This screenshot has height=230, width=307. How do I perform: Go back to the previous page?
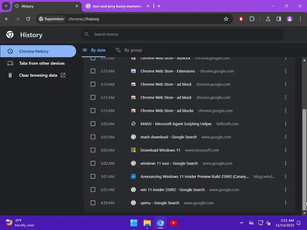(x=7, y=19)
